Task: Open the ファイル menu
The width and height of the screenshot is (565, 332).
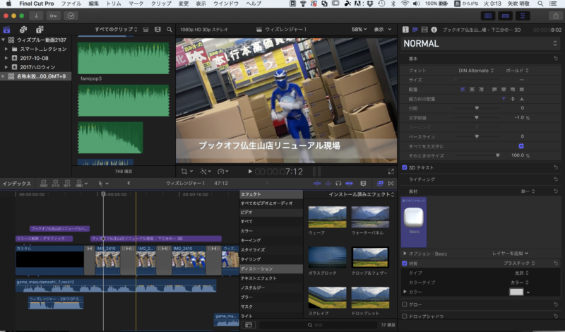Action: coord(71,4)
